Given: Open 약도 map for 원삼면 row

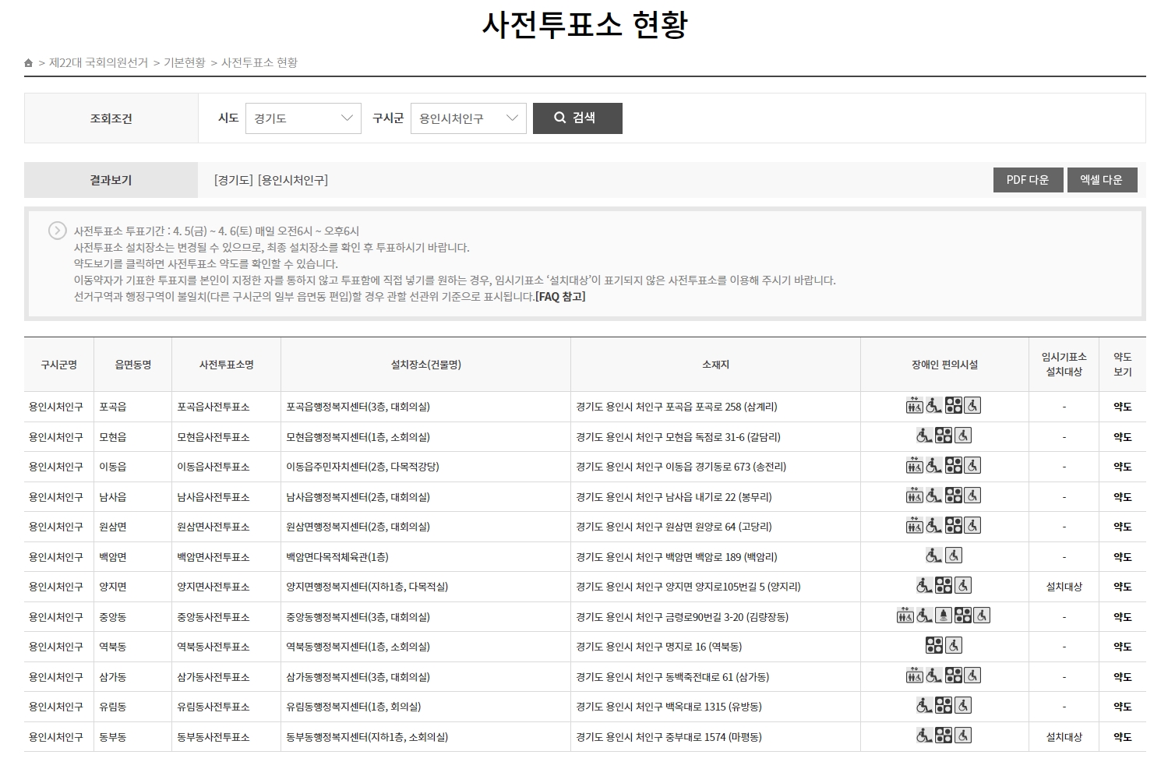Looking at the screenshot, I should pos(1122,527).
